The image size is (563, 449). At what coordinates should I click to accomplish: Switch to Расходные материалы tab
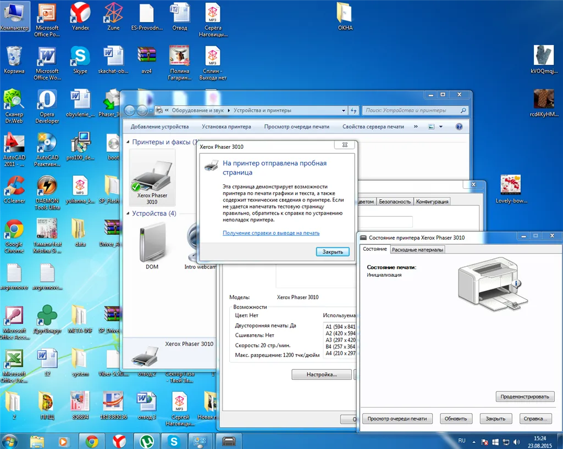pyautogui.click(x=417, y=249)
